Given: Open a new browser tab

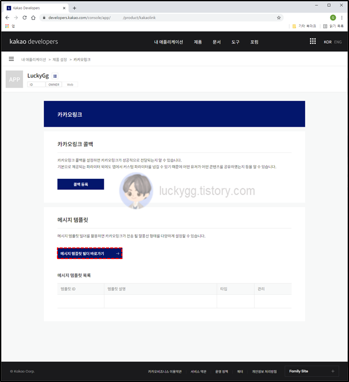Looking at the screenshot, I should click(74, 8).
